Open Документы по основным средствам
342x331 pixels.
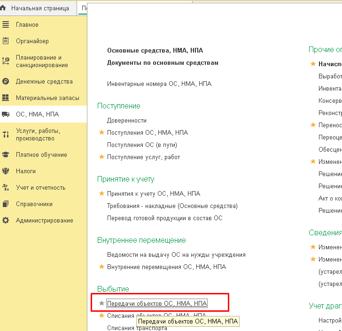[163, 62]
